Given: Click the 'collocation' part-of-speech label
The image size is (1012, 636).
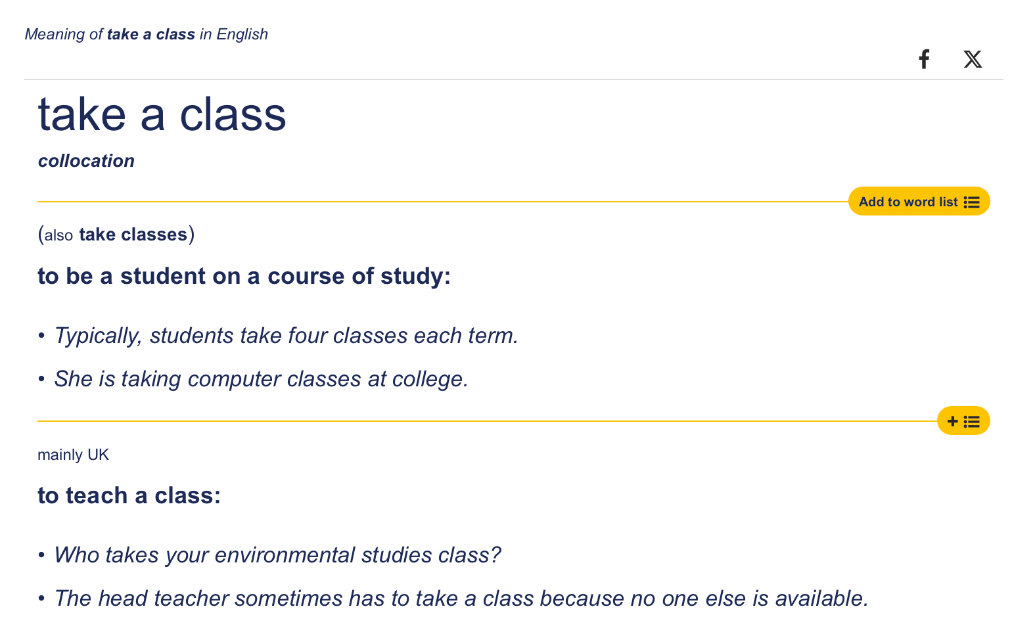Looking at the screenshot, I should pyautogui.click(x=86, y=161).
